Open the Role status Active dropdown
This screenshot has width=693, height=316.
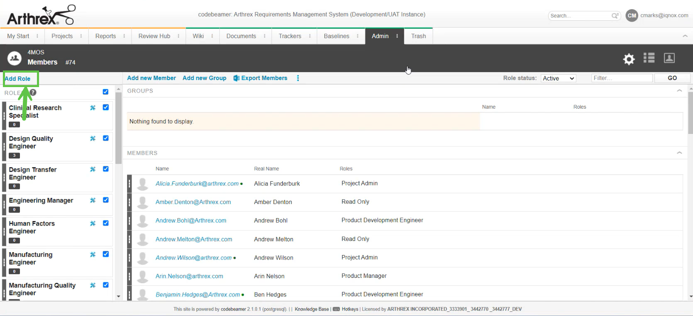[x=558, y=78]
